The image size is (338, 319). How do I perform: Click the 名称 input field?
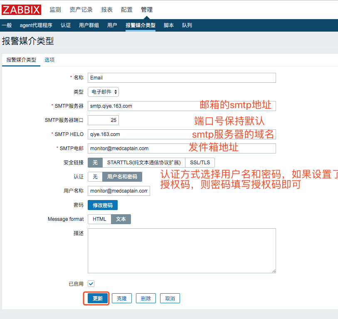tap(182, 78)
